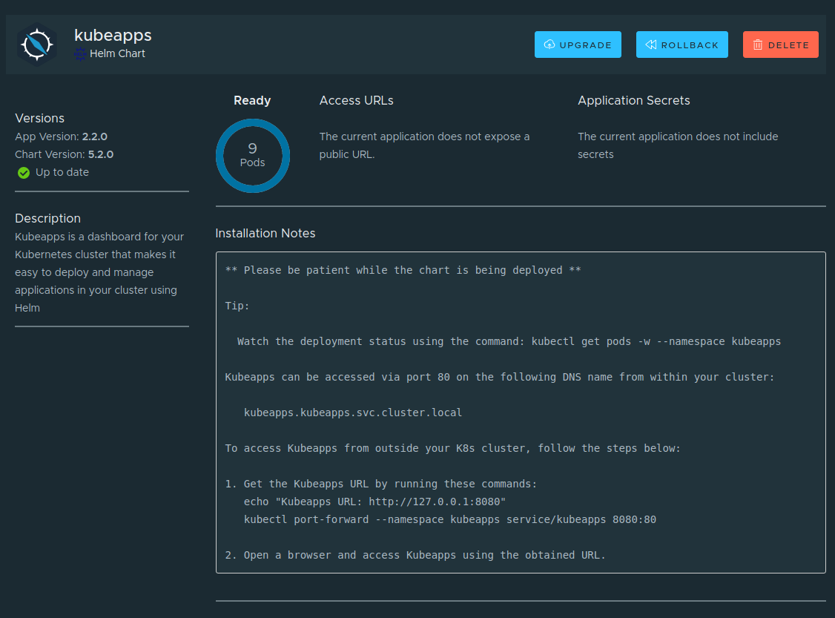835x618 pixels.
Task: Click the kubeapps compass logo icon
Action: coord(37,44)
